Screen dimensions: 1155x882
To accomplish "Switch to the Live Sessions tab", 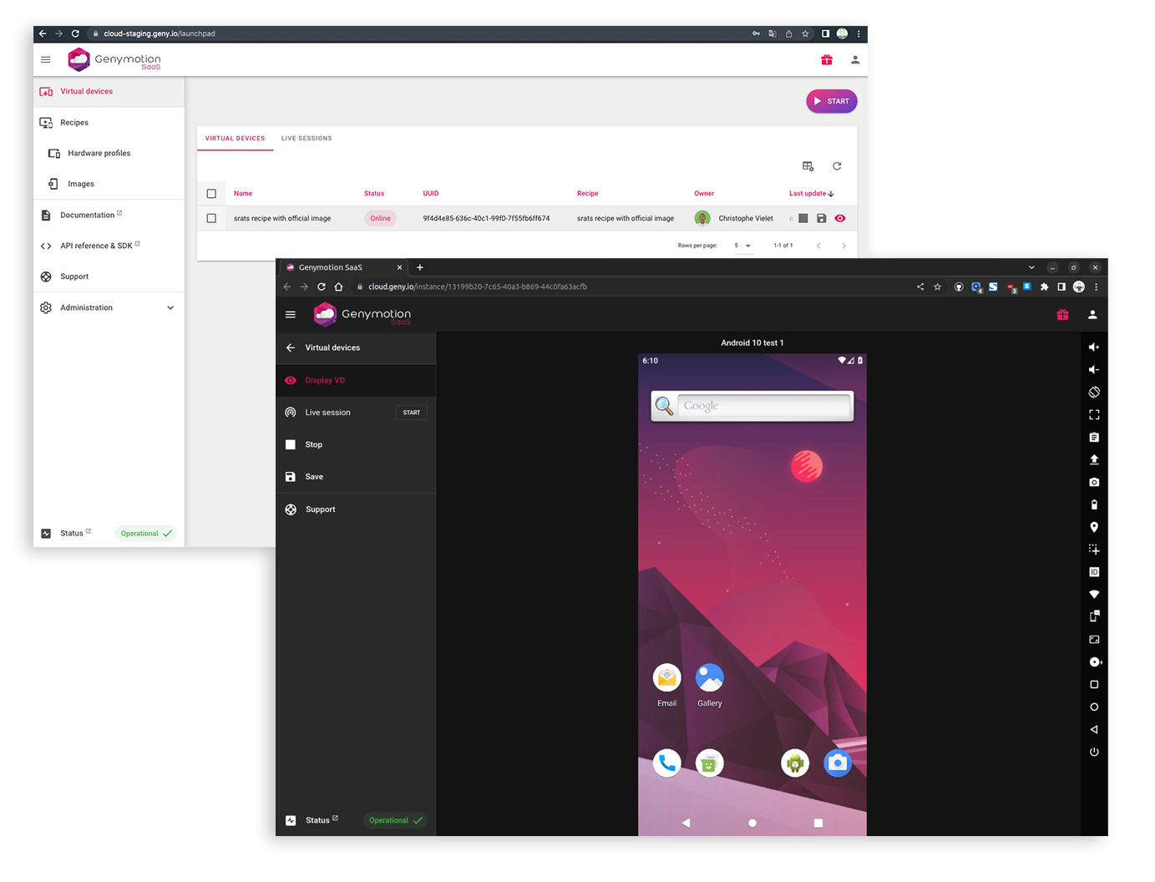I will (x=306, y=139).
